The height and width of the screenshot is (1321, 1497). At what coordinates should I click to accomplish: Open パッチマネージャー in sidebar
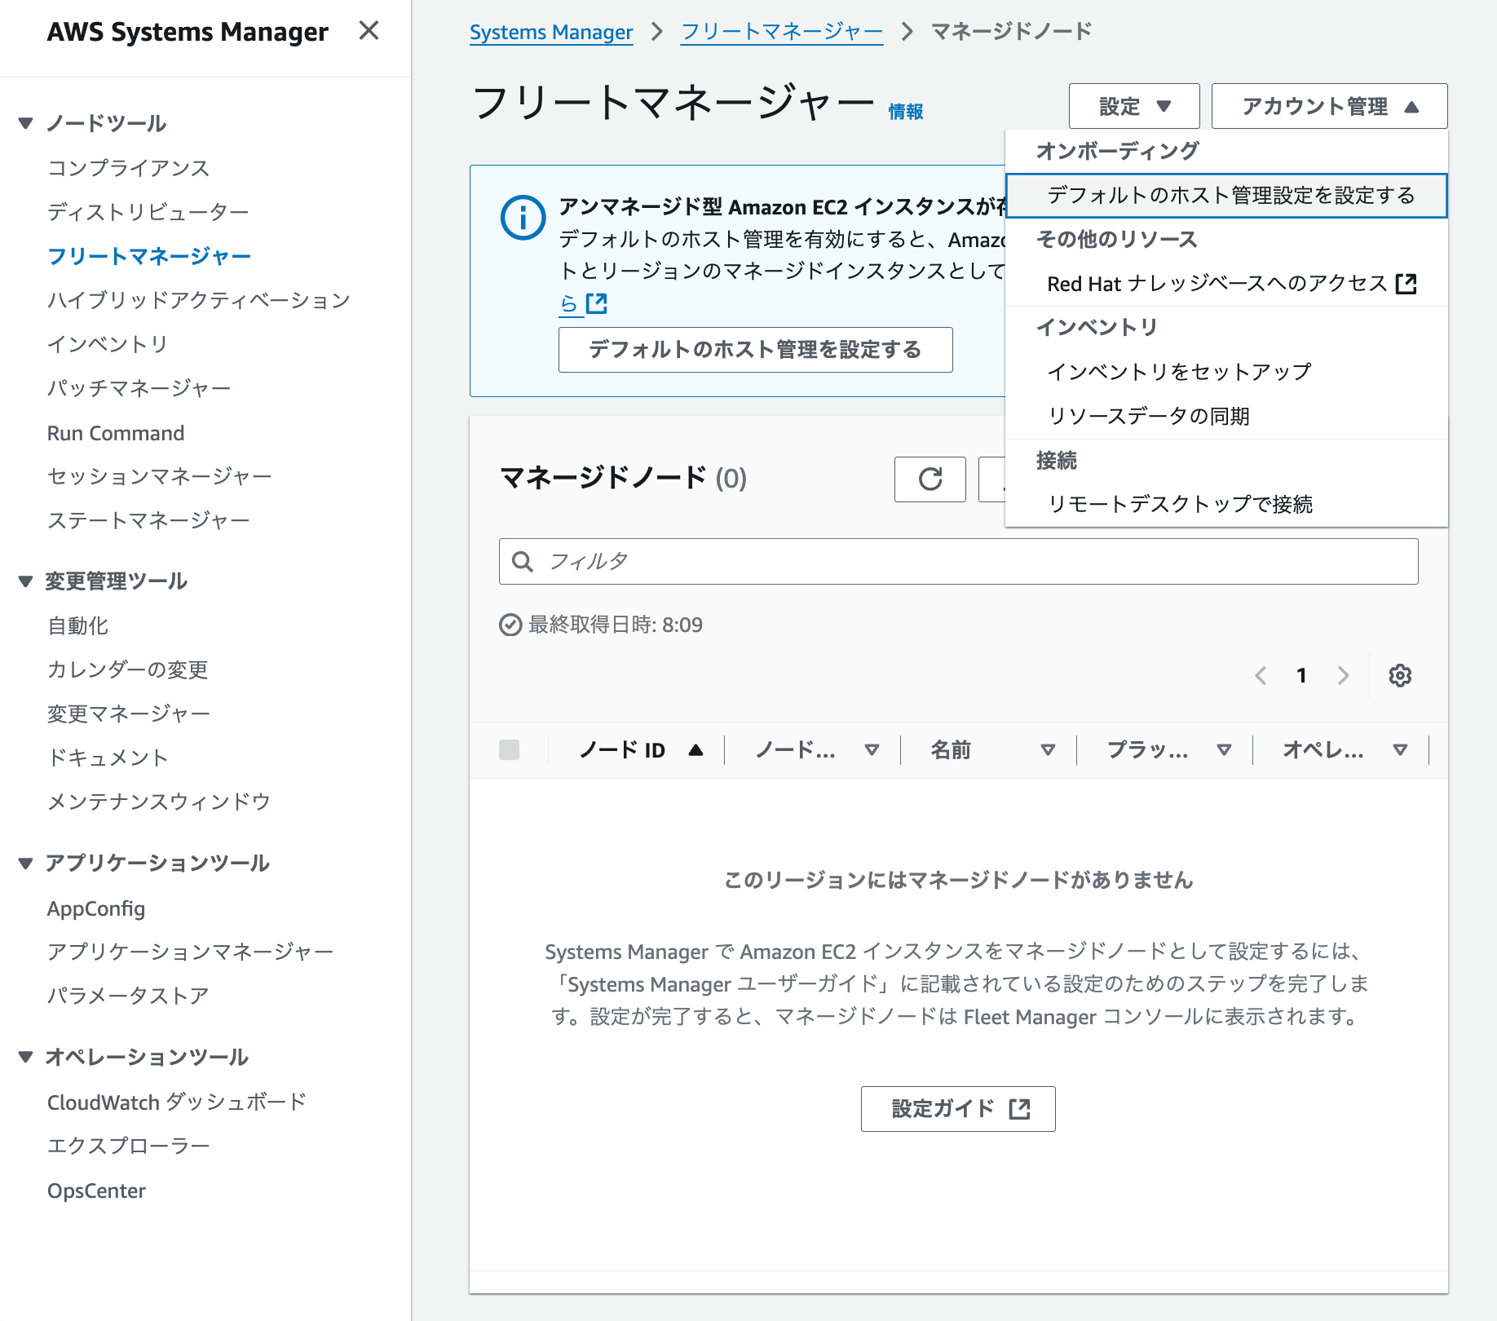139,388
